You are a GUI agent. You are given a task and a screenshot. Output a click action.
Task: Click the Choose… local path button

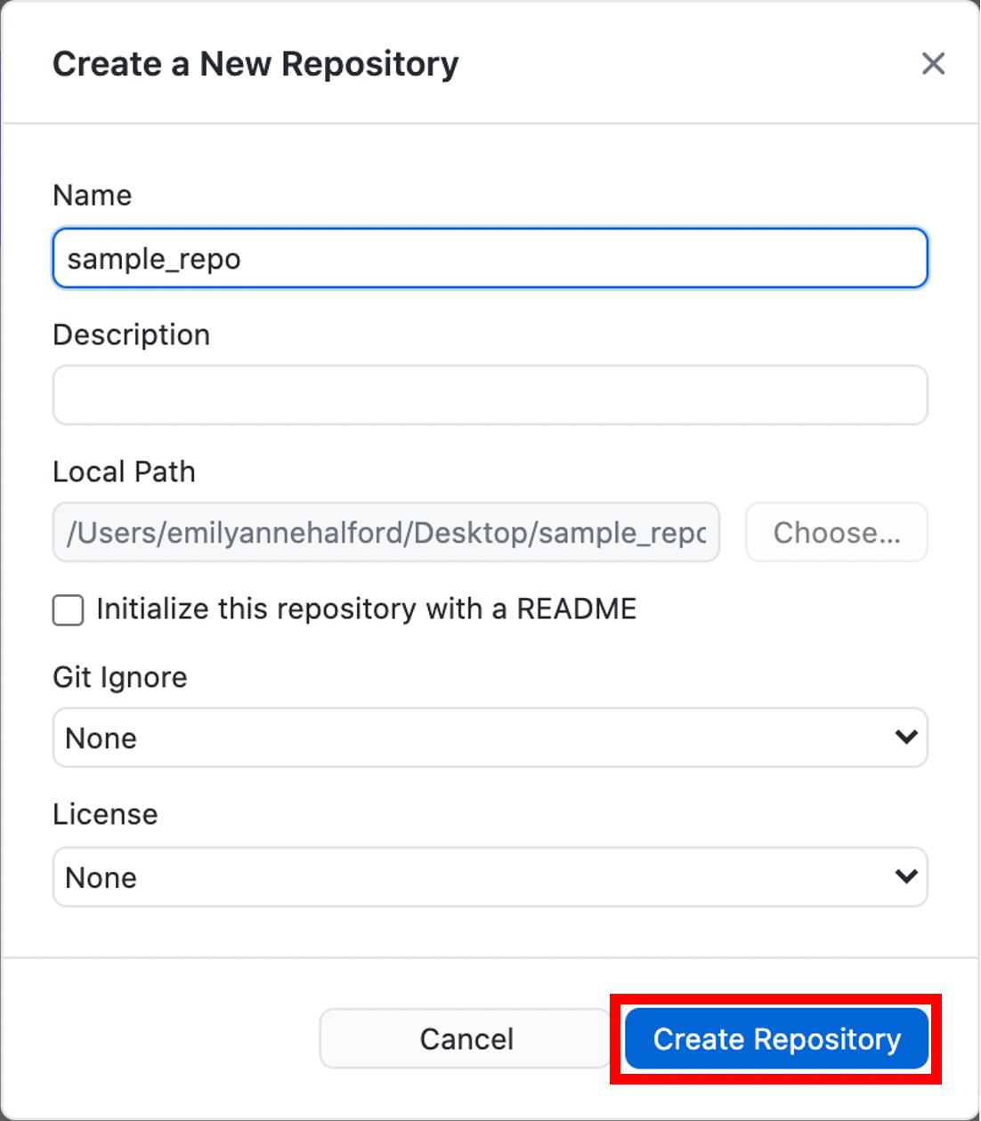point(836,533)
